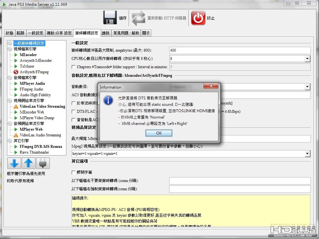
Task: Click warning icon beside VideoLan Video Streaming
Action: [x=16, y=106]
